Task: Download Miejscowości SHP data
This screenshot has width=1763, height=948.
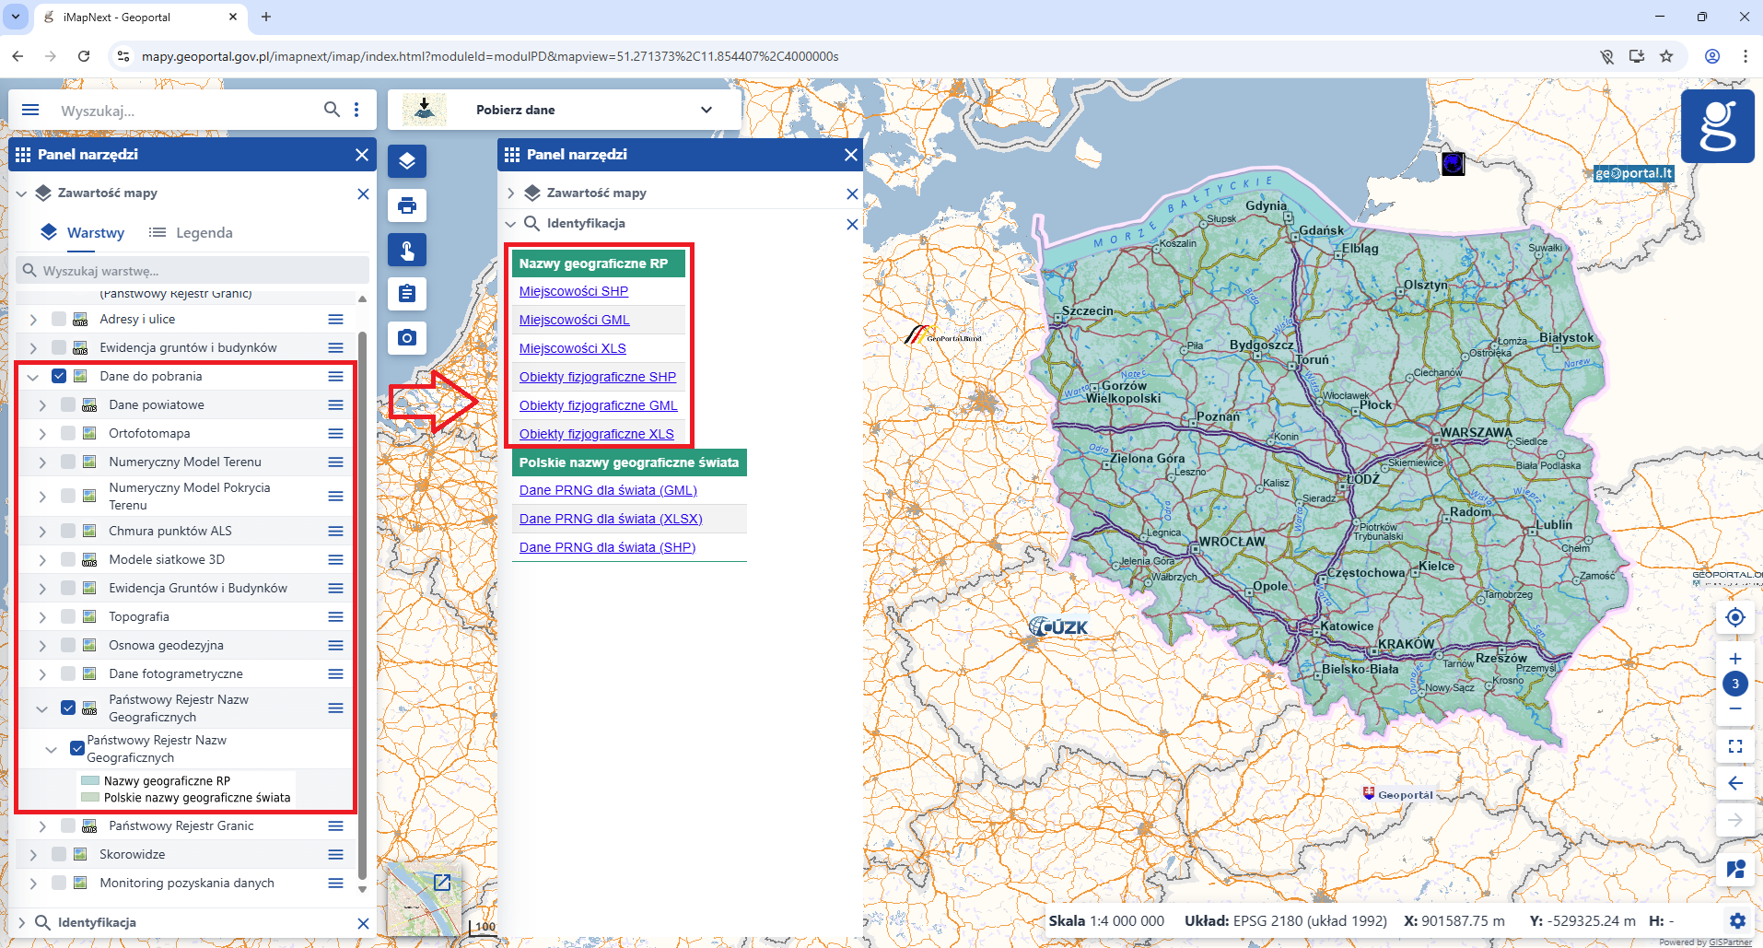Action: [x=574, y=290]
